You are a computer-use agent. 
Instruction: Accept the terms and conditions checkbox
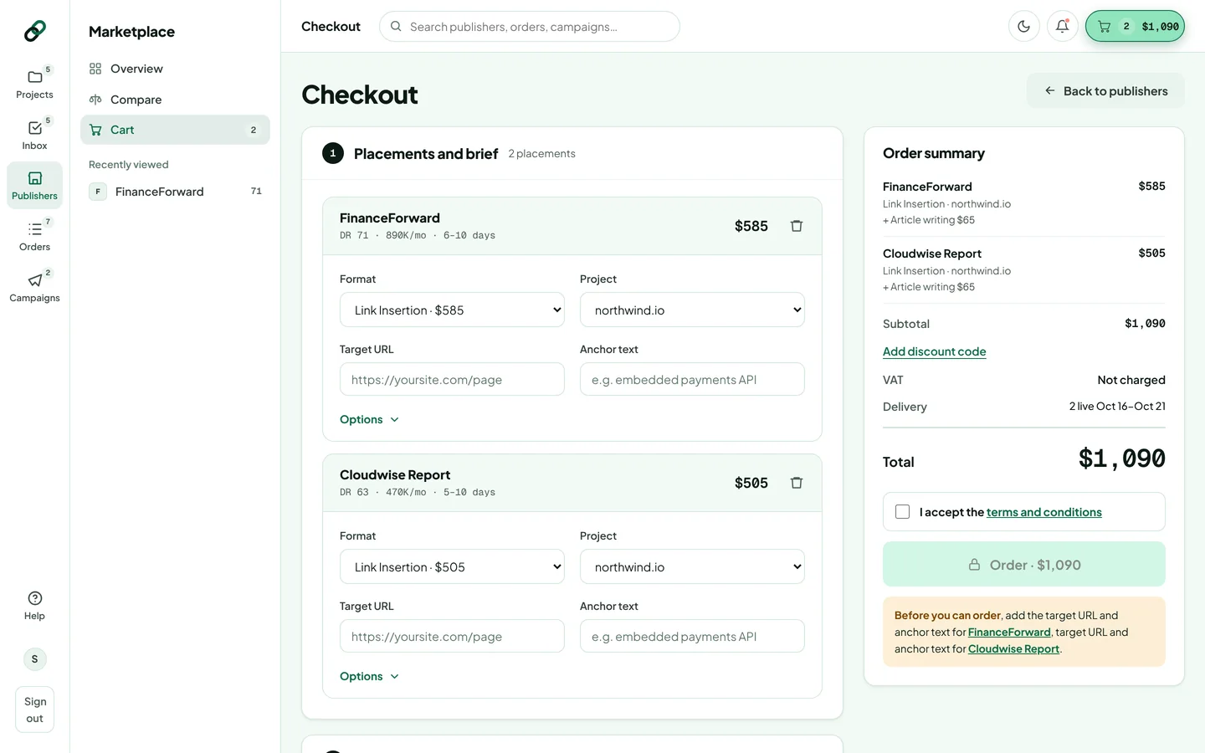click(902, 512)
